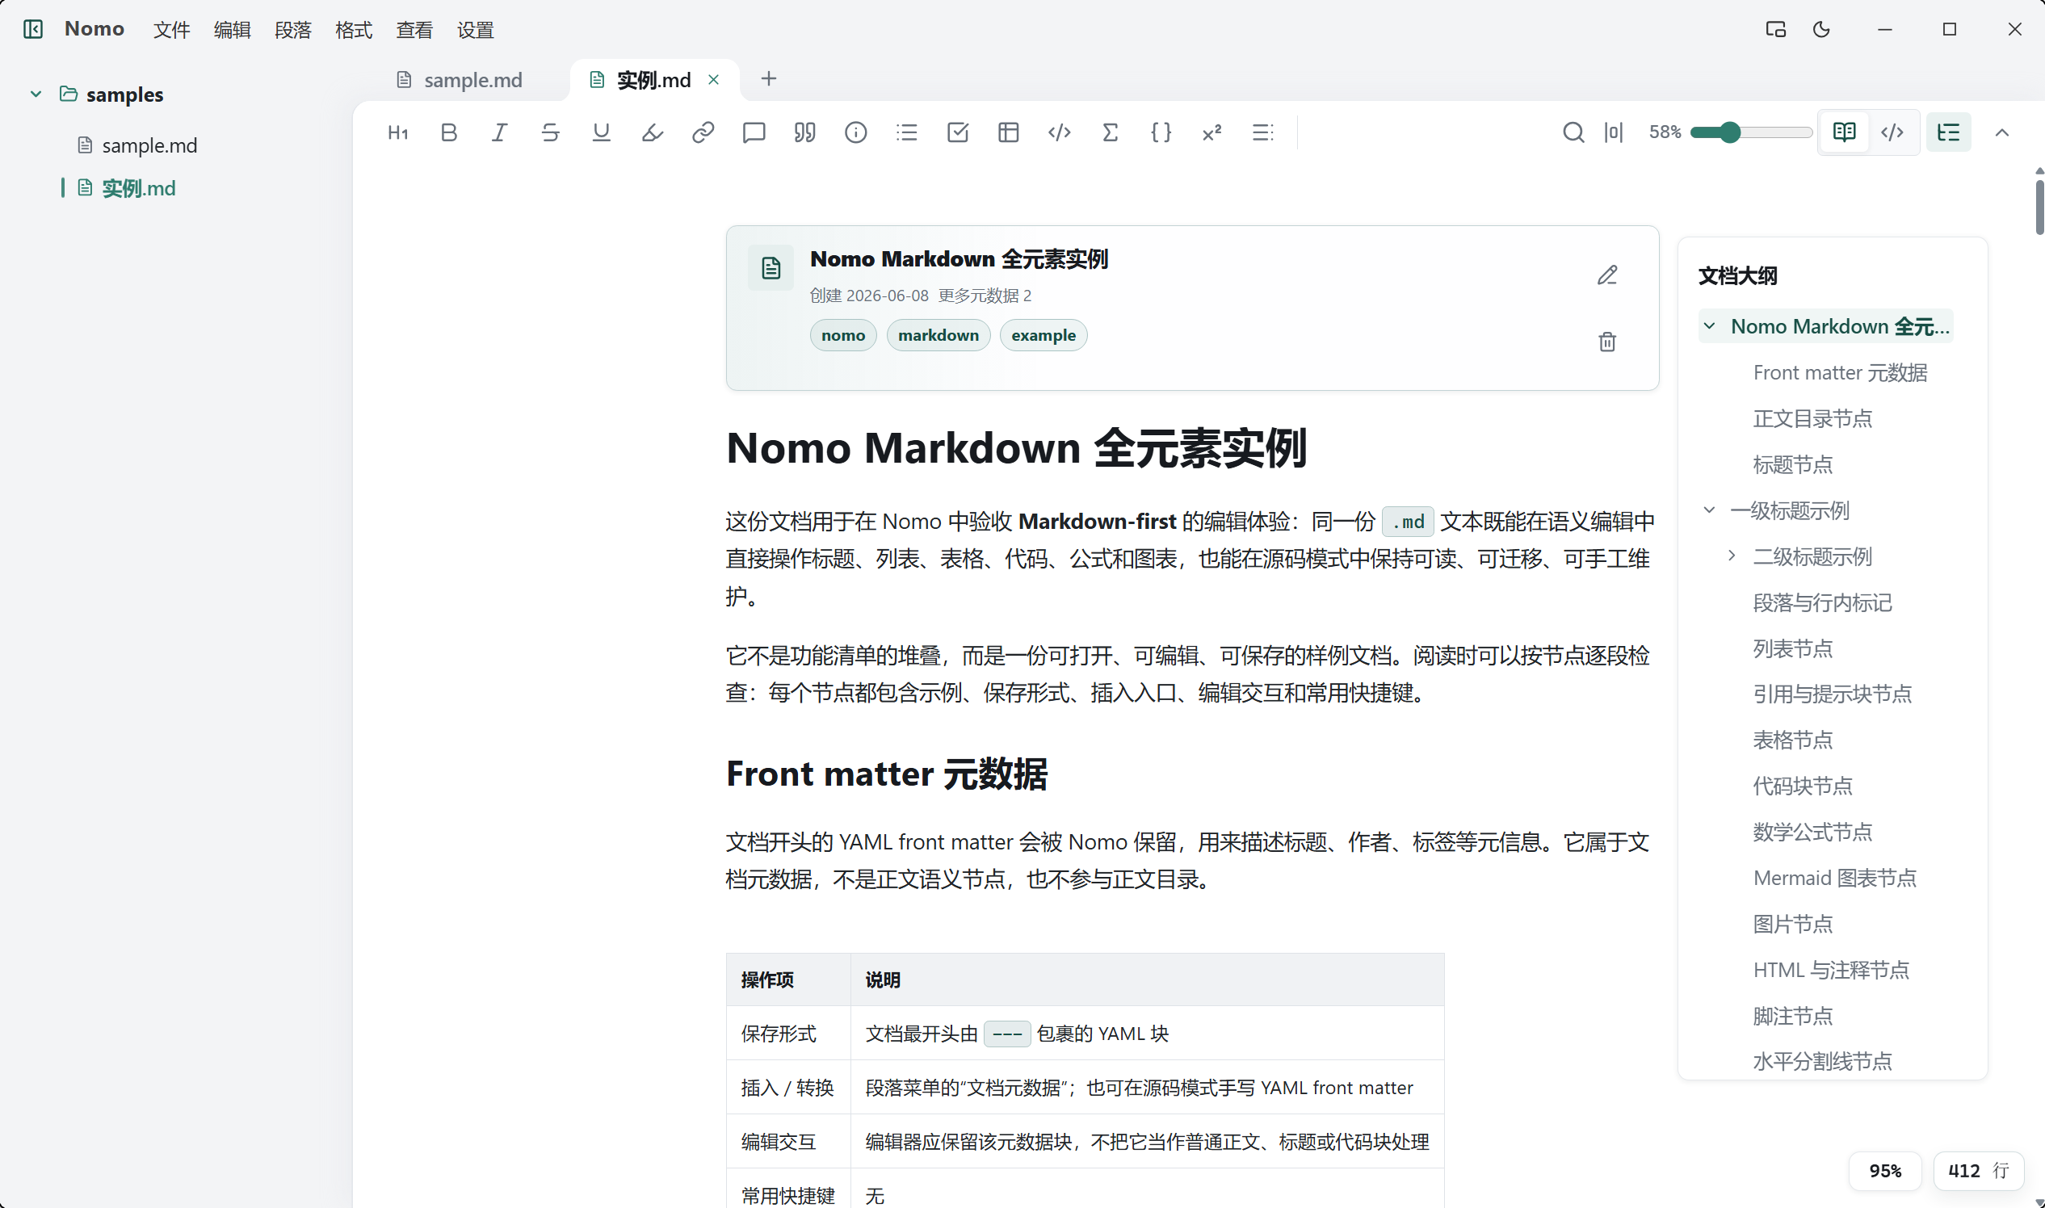Image resolution: width=2045 pixels, height=1208 pixels.
Task: Open the 查看 menu
Action: click(414, 30)
